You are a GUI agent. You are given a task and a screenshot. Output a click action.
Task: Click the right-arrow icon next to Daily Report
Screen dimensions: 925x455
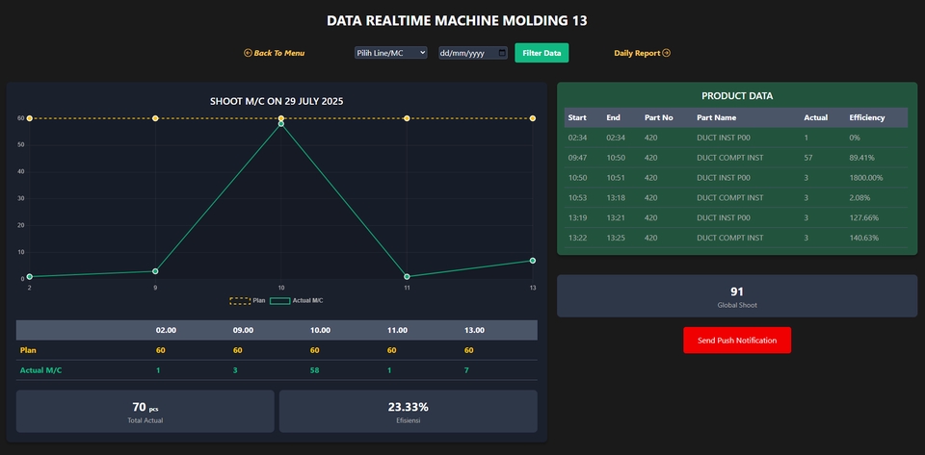pyautogui.click(x=666, y=53)
